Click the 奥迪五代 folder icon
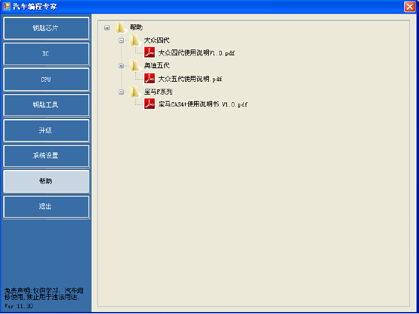The height and width of the screenshot is (314, 419). (x=135, y=66)
